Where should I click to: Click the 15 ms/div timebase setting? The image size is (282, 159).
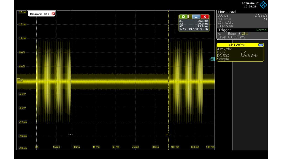(x=226, y=23)
